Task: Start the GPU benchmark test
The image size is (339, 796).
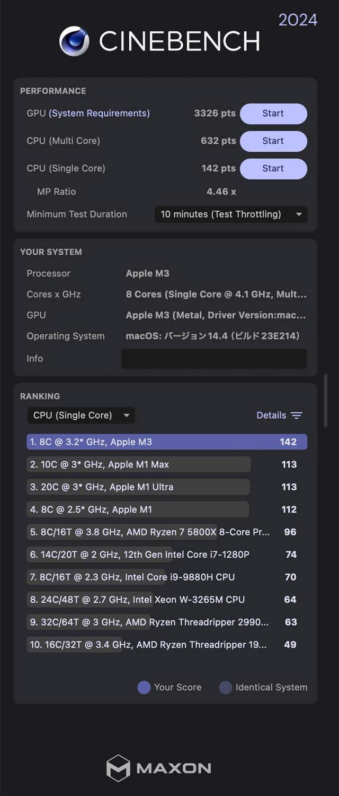Action: [x=273, y=114]
